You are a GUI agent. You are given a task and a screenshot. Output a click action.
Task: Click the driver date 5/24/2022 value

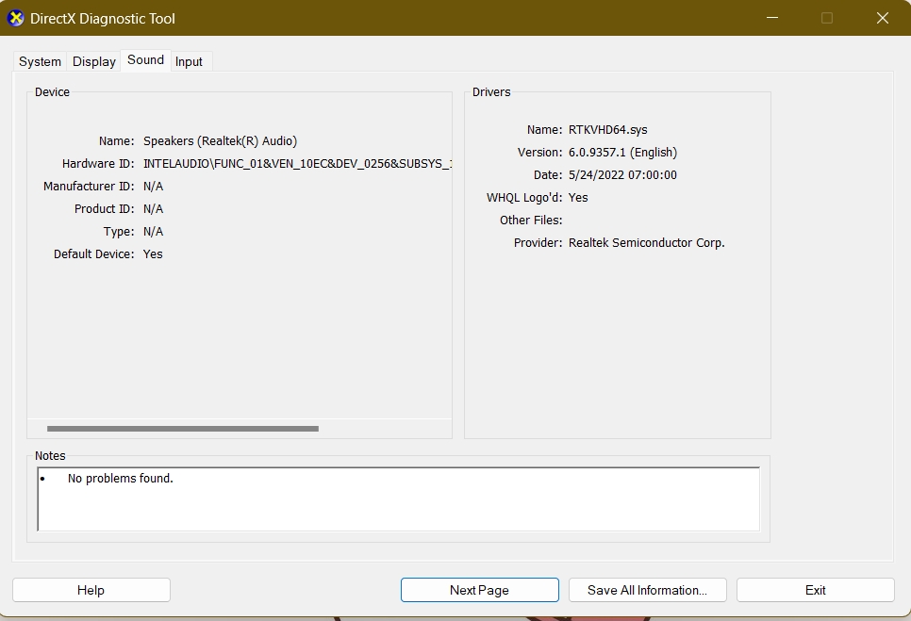(622, 175)
